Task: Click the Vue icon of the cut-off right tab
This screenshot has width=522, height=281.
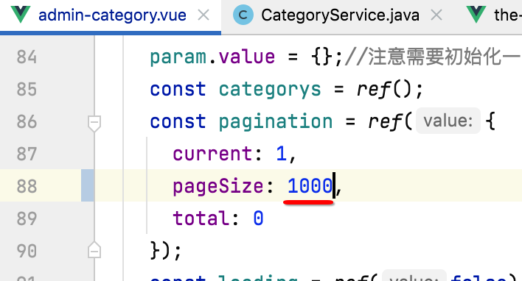Action: [476, 15]
